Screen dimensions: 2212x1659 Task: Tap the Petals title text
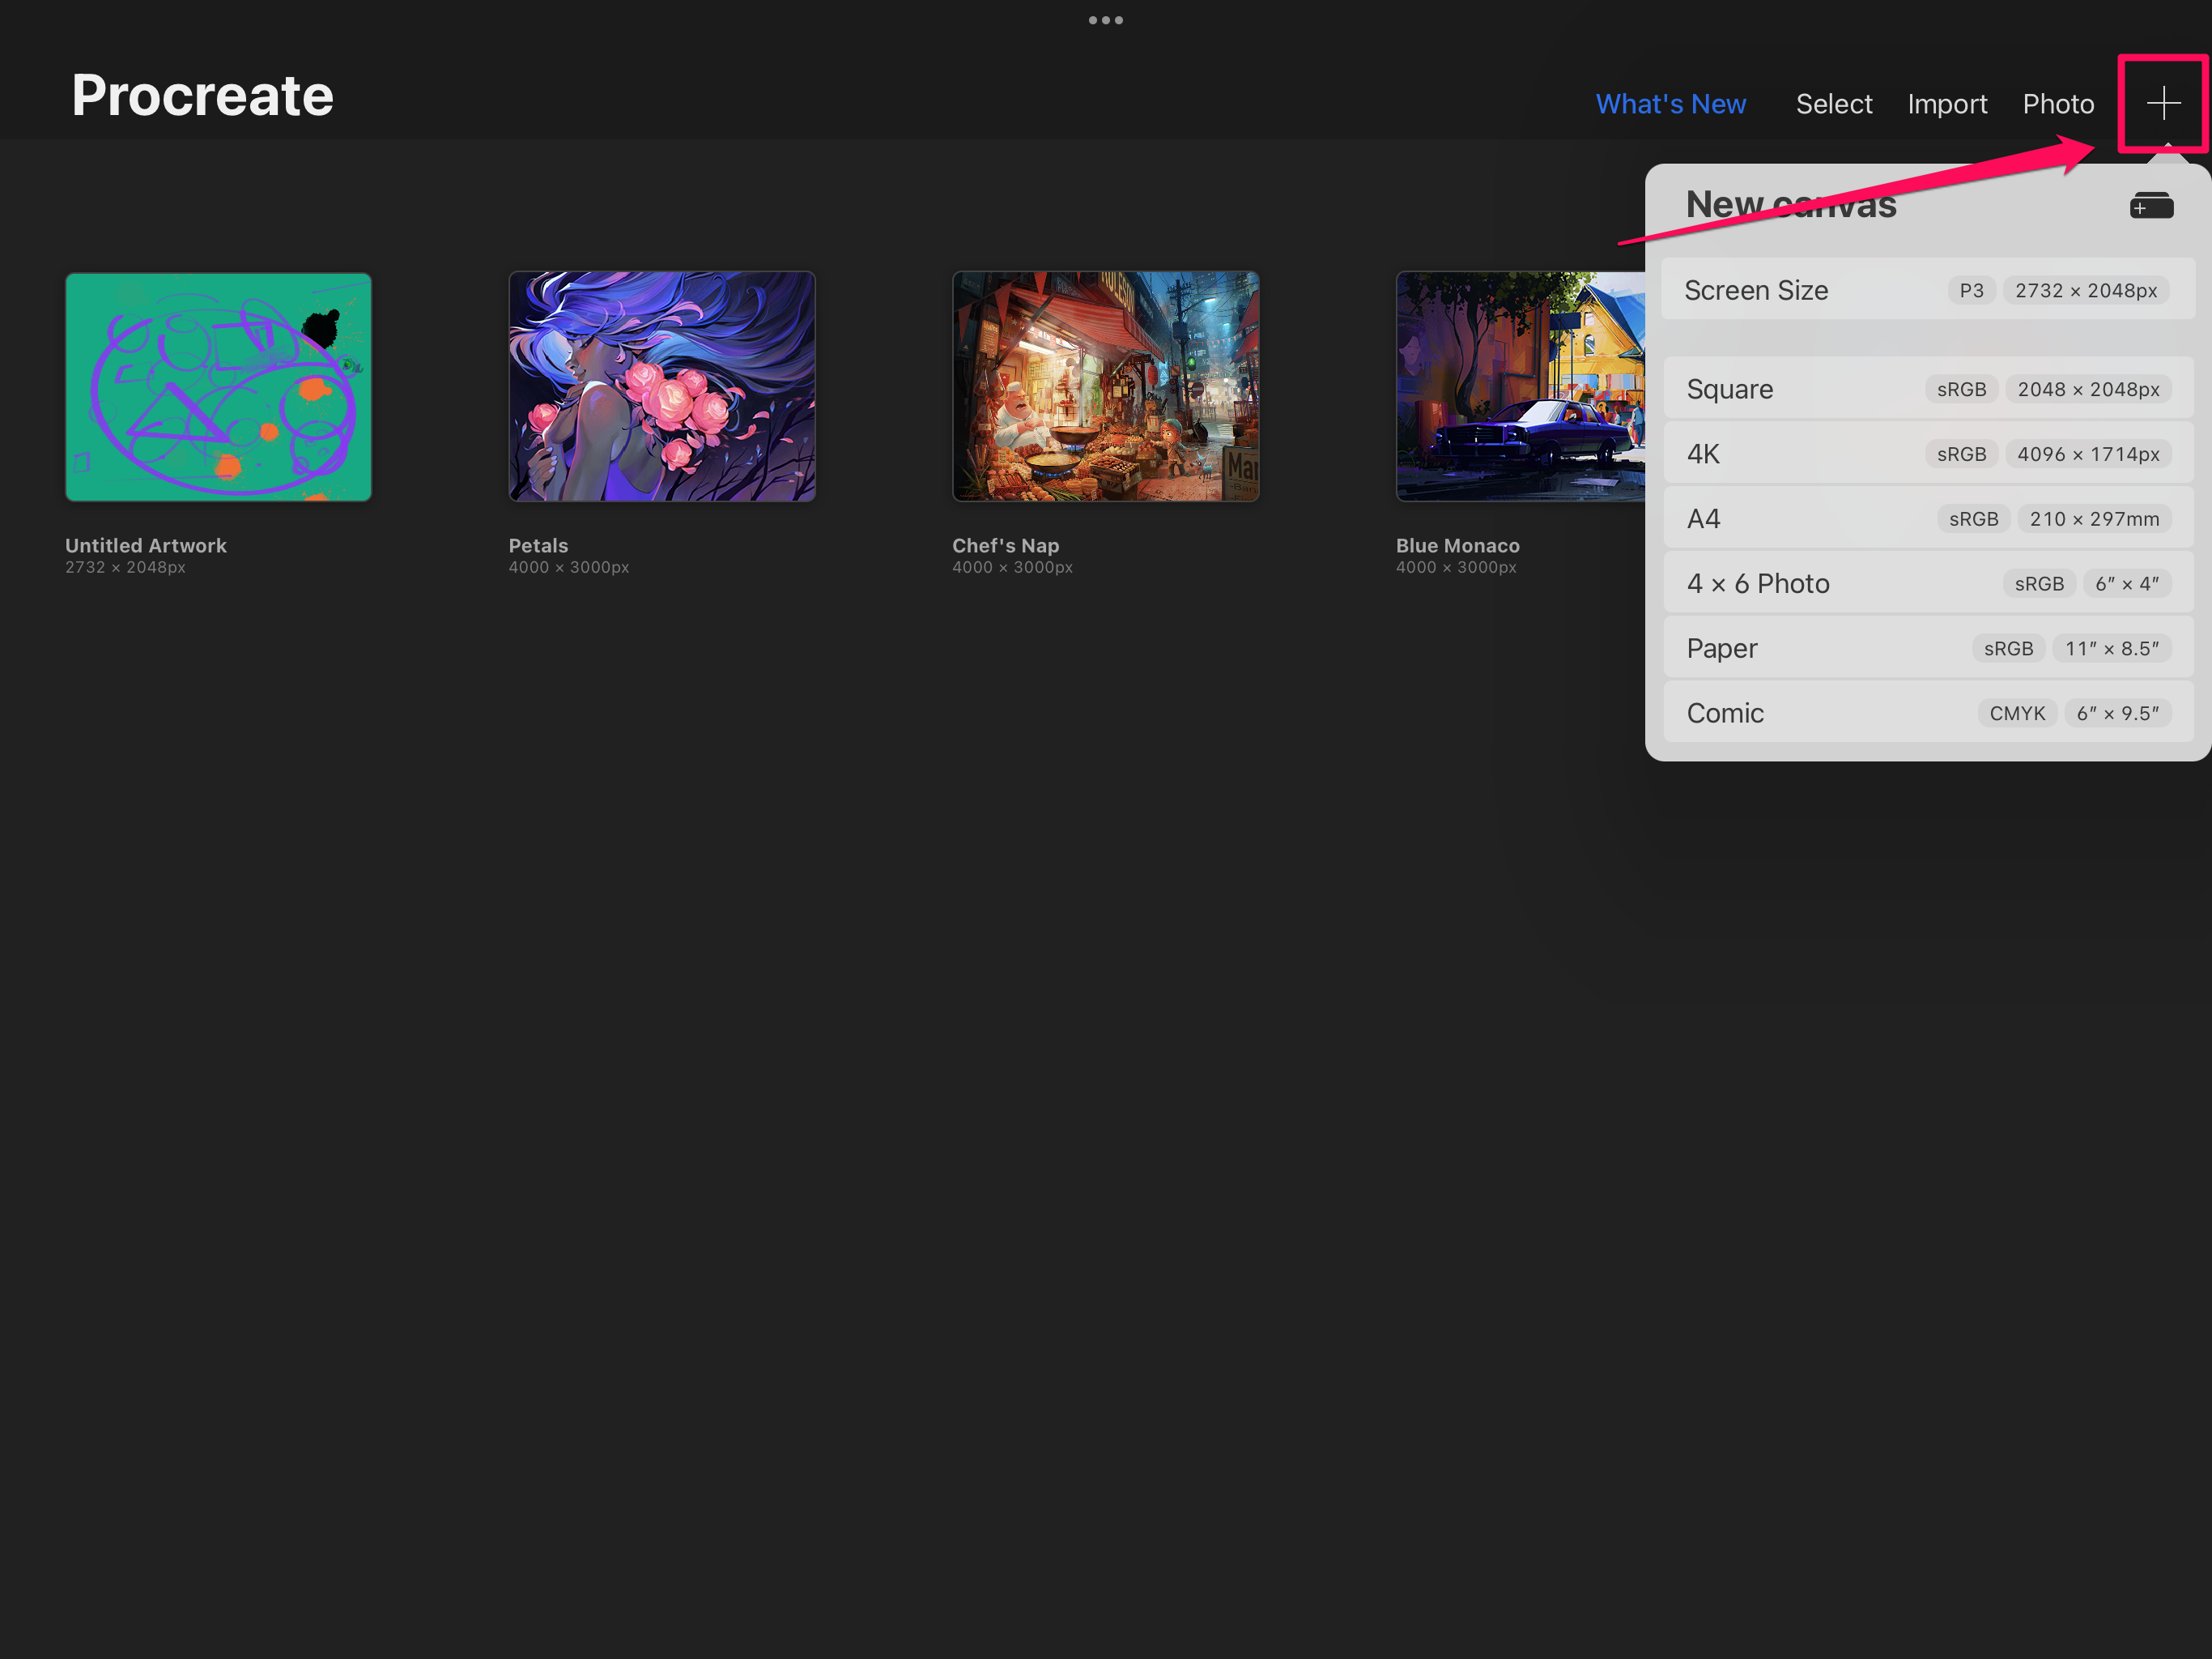tap(538, 545)
